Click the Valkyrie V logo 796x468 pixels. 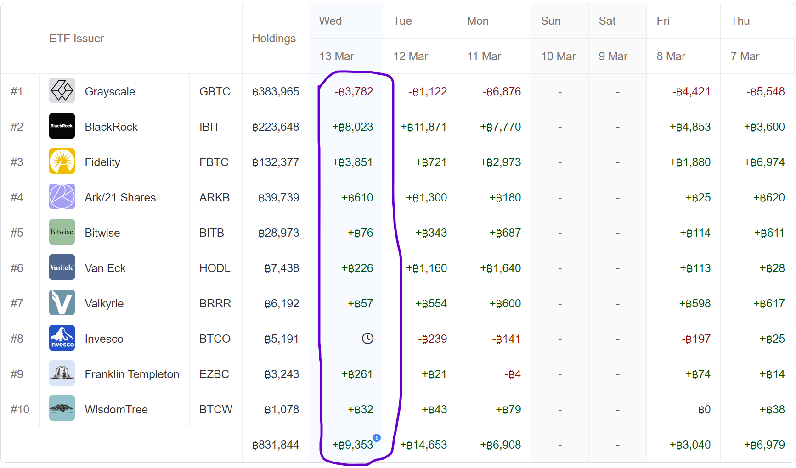(x=62, y=302)
